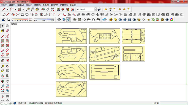Viewport: 188px width, 105px height.
Task: Click the Instructor help icon in status bar
Action: (x=15, y=103)
